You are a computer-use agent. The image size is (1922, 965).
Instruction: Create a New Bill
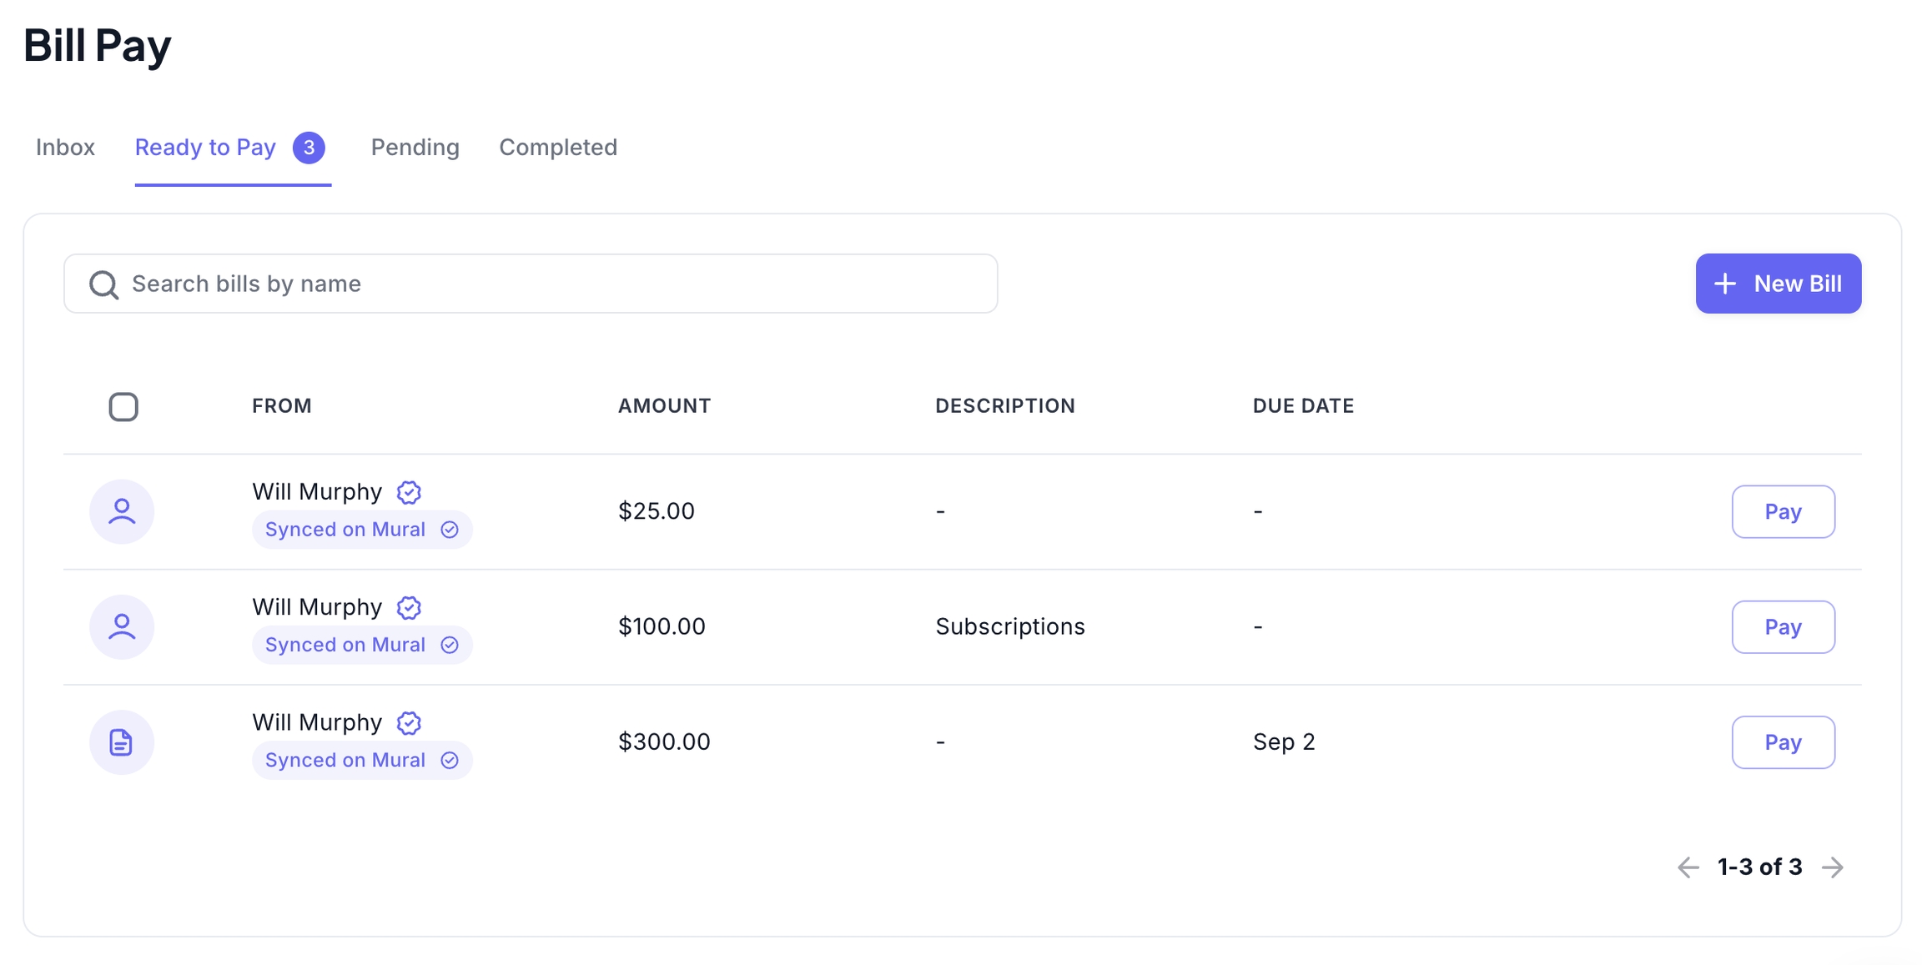(1778, 284)
